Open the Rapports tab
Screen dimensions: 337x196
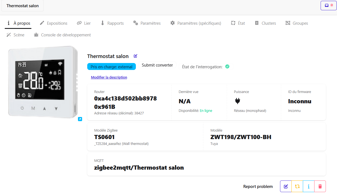coord(112,23)
